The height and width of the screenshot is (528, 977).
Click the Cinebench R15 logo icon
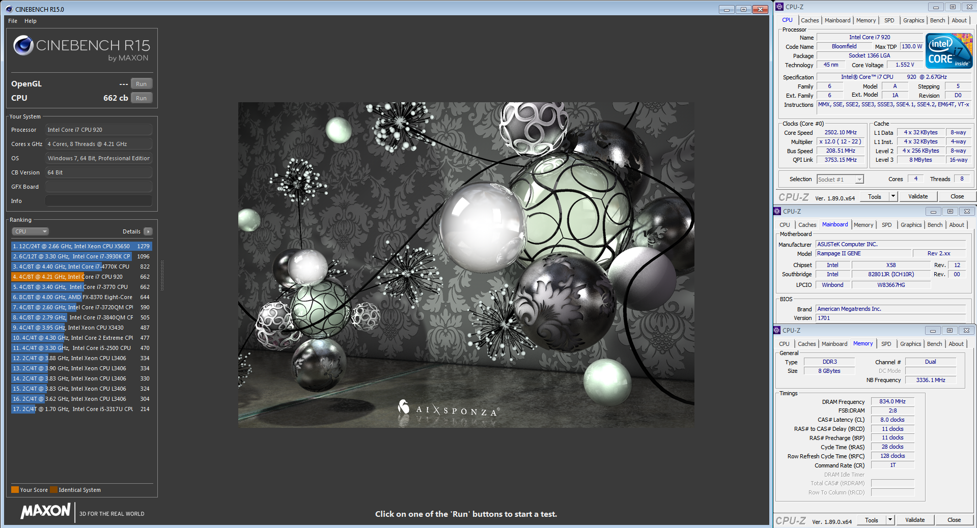click(23, 46)
